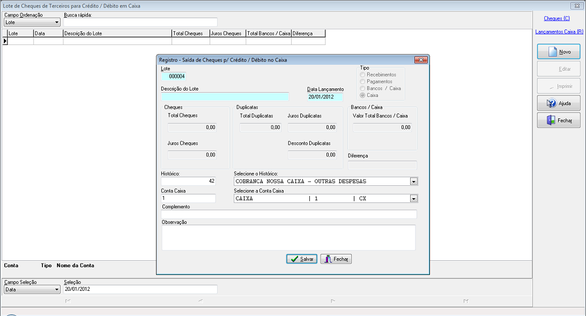Expand the Selecione a Conta Caixa dropdown
586x316 pixels.
(413, 199)
